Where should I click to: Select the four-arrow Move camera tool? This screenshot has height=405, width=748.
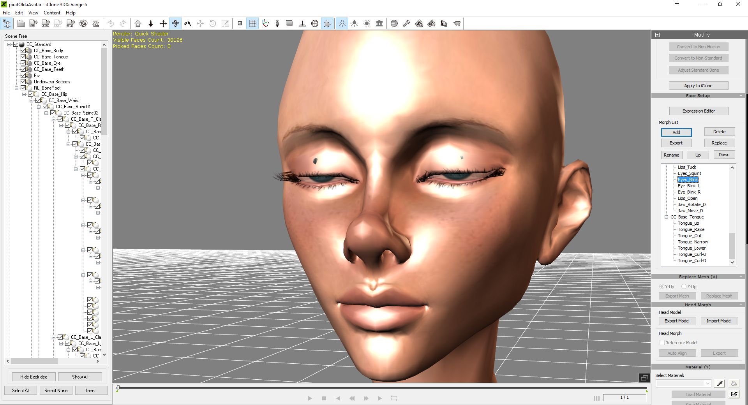pyautogui.click(x=163, y=24)
